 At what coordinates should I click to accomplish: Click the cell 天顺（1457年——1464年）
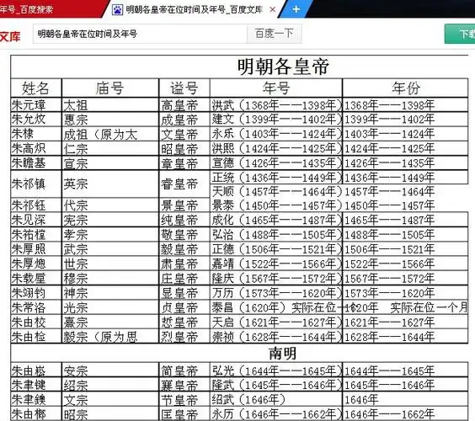click(x=276, y=191)
